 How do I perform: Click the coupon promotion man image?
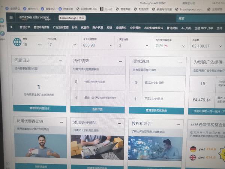(41, 146)
